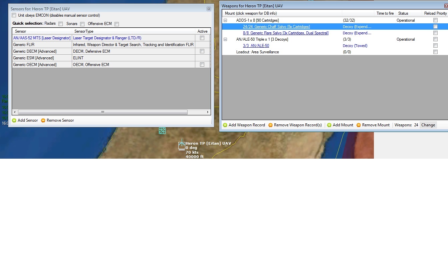Click the Add Sensor green plus icon

coord(14,120)
